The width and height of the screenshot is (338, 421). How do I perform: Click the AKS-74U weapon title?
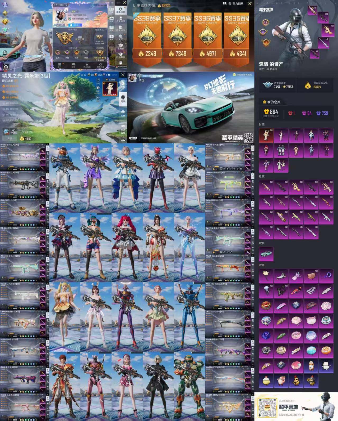pyautogui.click(x=216, y=284)
